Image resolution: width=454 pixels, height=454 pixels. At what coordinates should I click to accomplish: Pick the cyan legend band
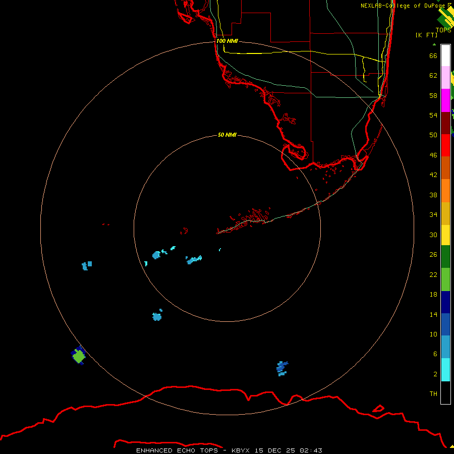pos(445,370)
